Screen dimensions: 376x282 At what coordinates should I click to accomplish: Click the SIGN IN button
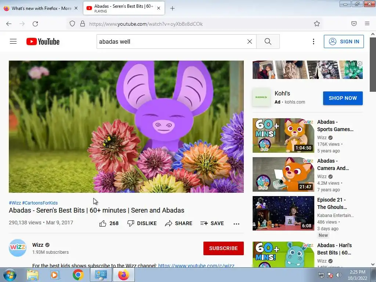(x=344, y=41)
